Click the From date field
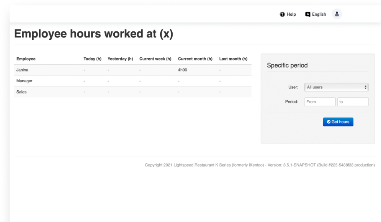Viewport: 381px width, 222px height. (320, 102)
